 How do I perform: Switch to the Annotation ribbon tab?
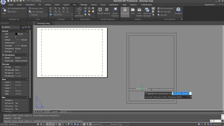tap(30, 5)
